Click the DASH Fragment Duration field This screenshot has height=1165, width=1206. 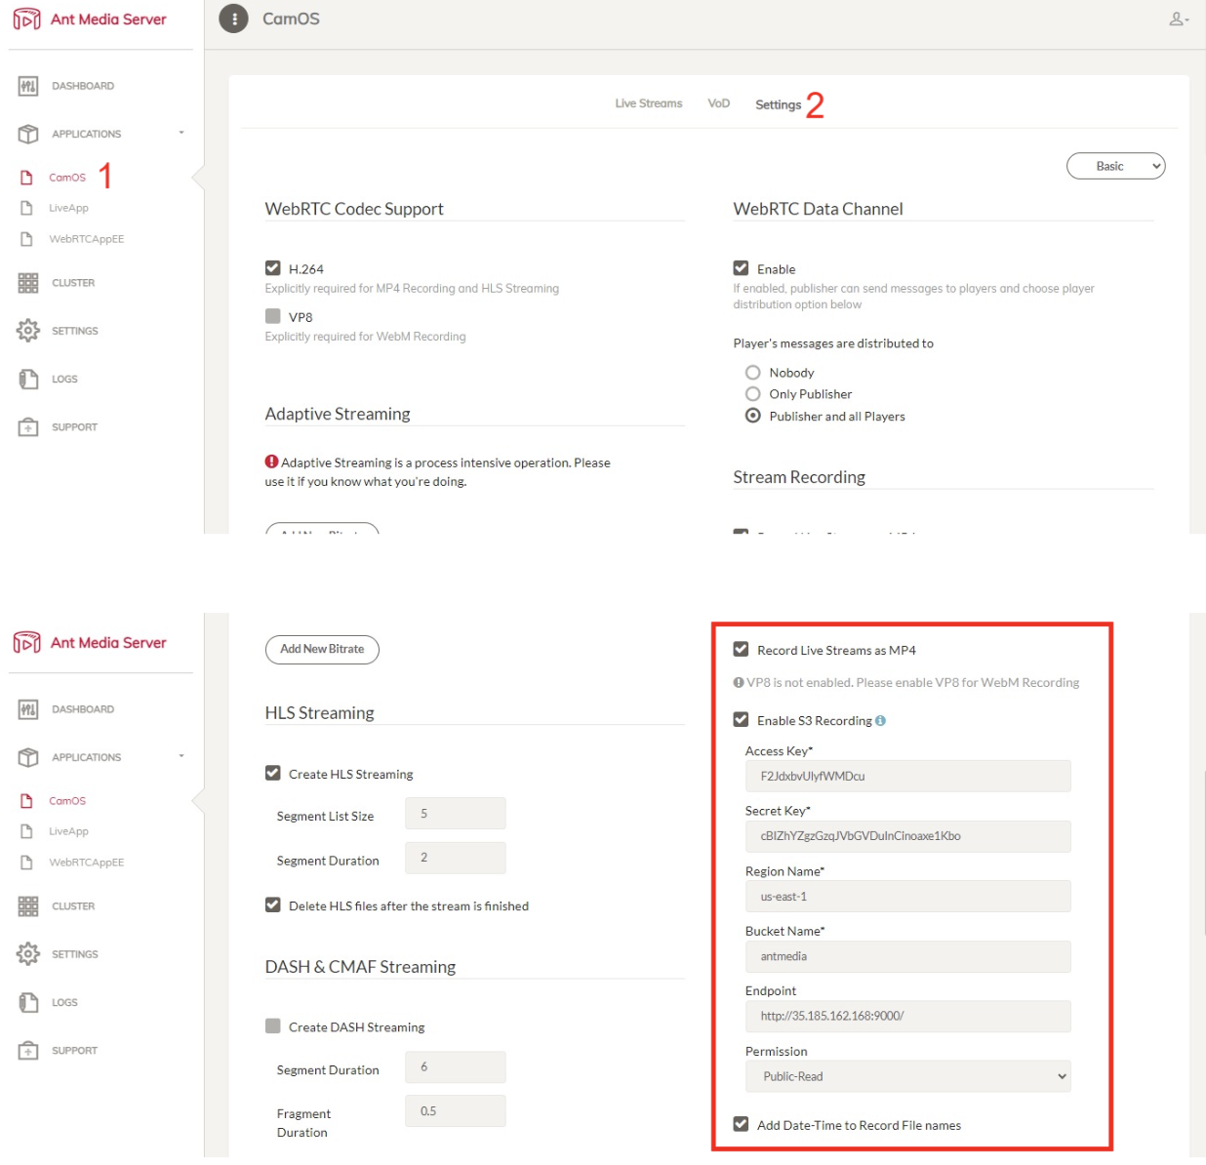pos(456,1111)
